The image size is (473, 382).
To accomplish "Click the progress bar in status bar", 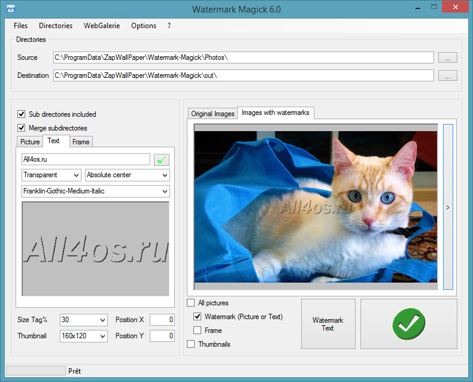I will pos(36,371).
